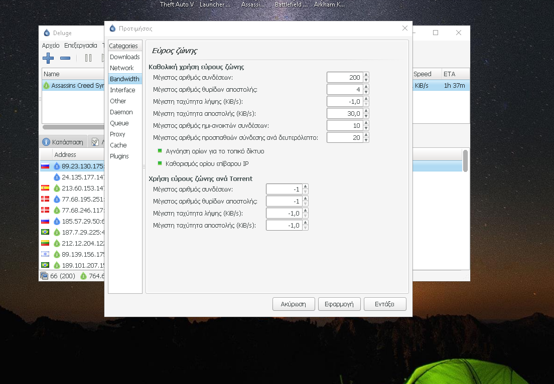Increase global maximum connections with up arrow

click(366, 75)
